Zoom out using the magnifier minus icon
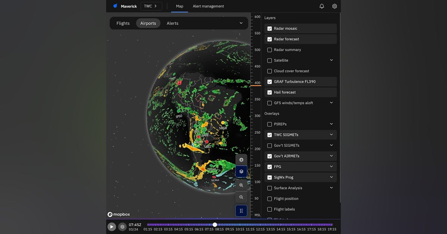 pos(241,197)
